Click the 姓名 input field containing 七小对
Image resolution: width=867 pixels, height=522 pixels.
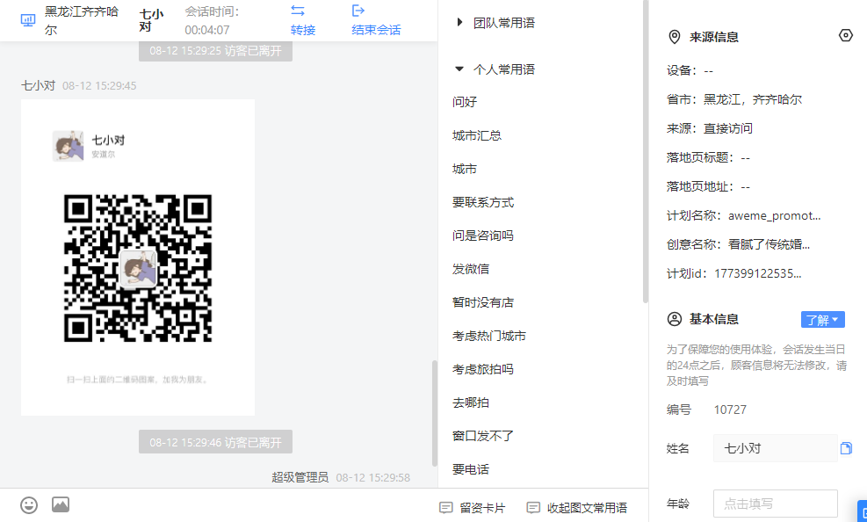[776, 448]
